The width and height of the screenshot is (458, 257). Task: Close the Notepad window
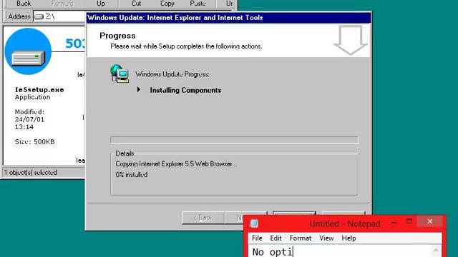click(x=429, y=222)
